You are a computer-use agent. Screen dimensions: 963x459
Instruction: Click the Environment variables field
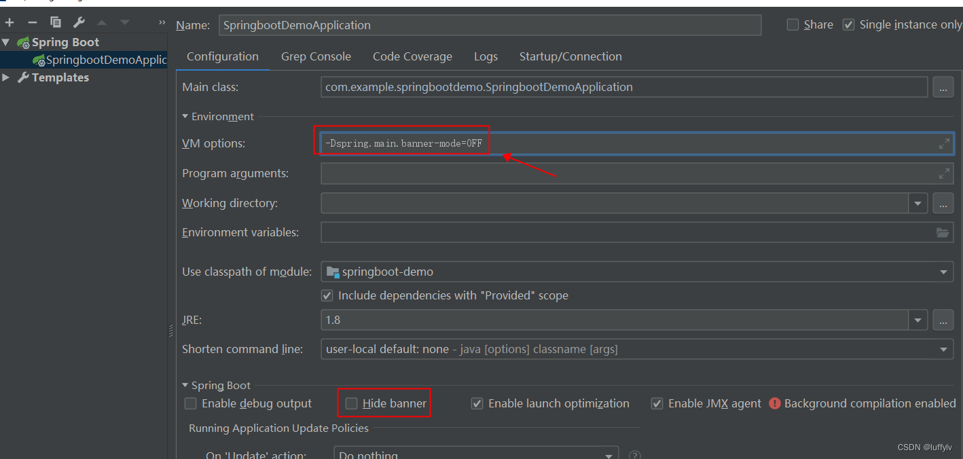[637, 232]
